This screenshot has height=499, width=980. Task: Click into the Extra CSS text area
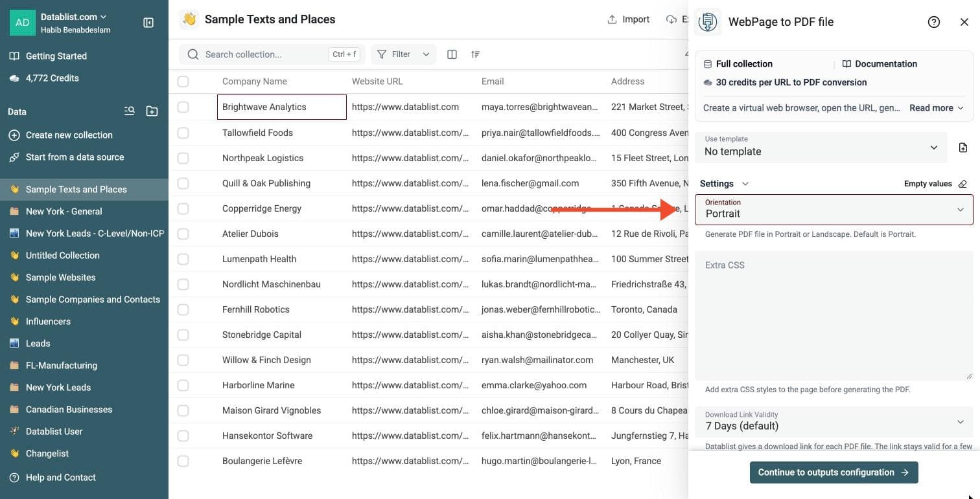click(834, 316)
